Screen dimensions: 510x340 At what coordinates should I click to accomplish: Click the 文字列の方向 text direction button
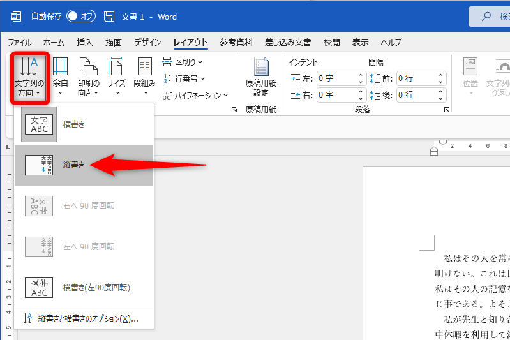(x=29, y=77)
